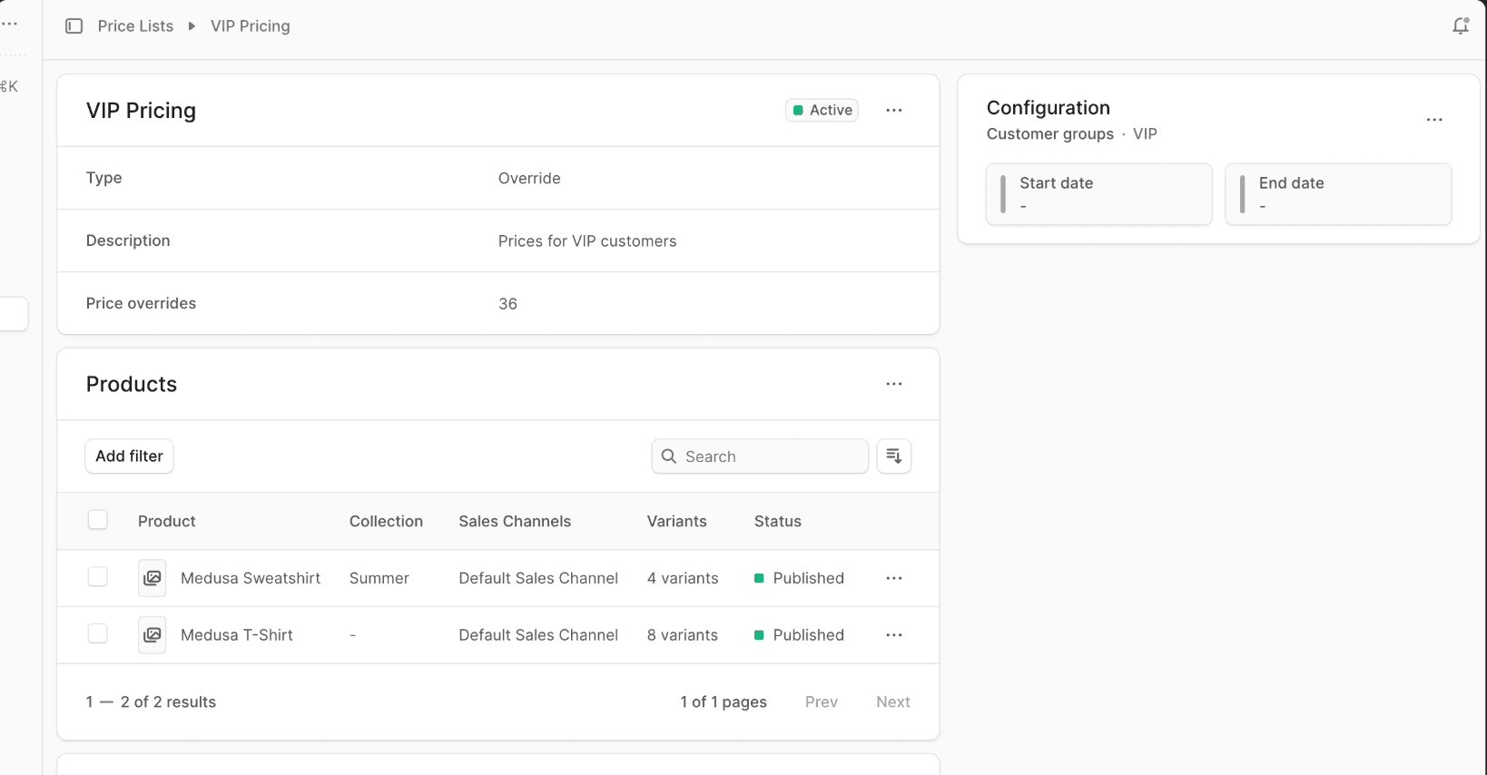
Task: Open VIP Pricing actions menu (three dots)
Action: pyautogui.click(x=894, y=110)
